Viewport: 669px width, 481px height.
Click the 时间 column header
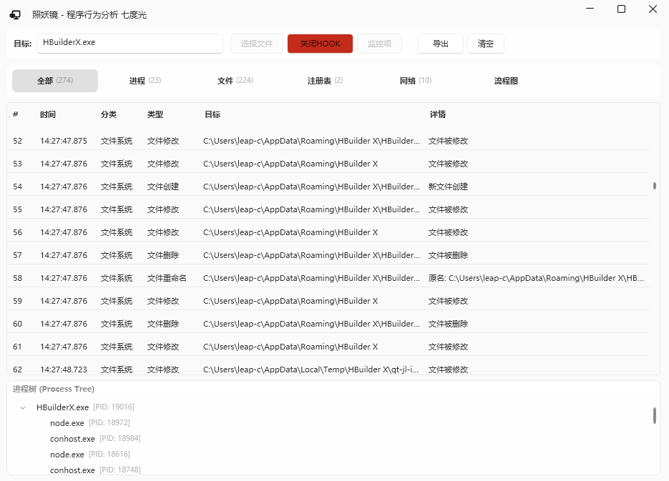48,114
